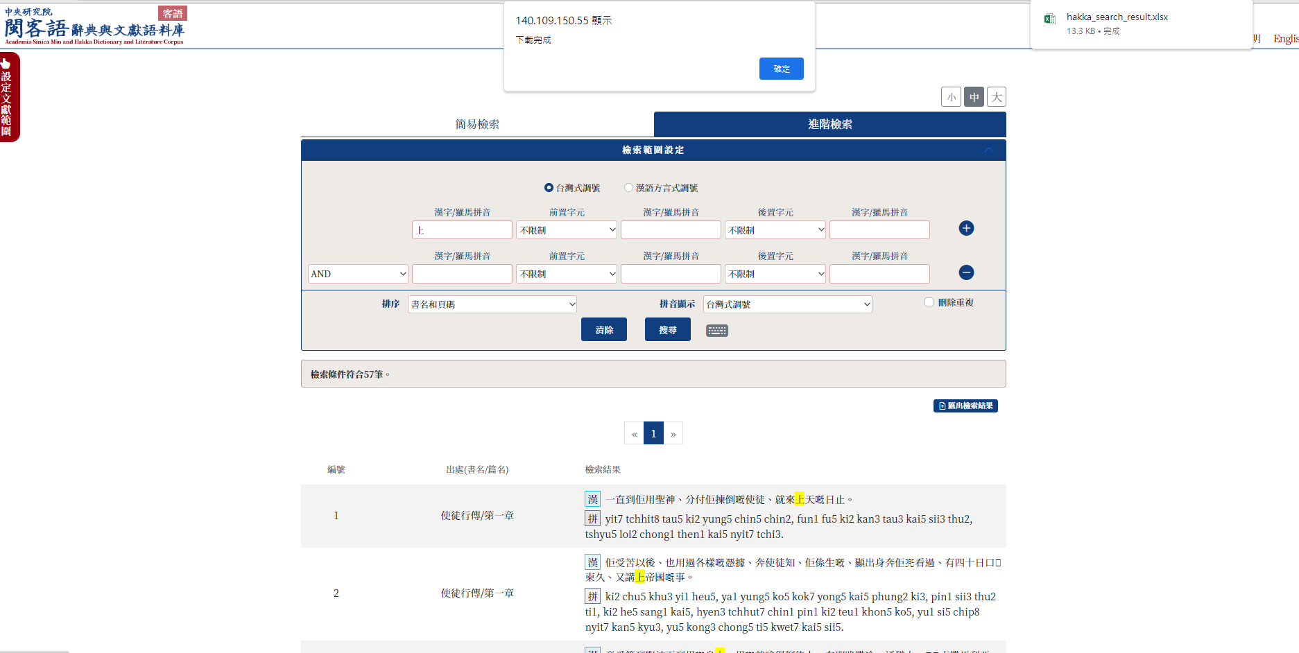
Task: Open the second row 後置字元 dropdown
Action: 775,274
